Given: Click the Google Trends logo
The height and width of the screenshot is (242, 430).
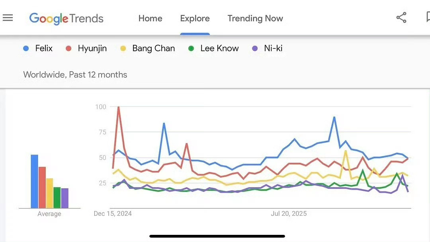Looking at the screenshot, I should 66,18.
